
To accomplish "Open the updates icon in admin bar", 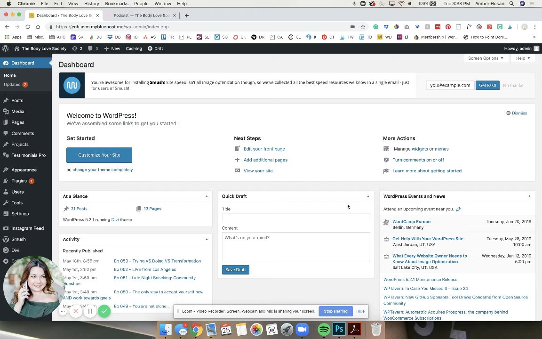I will point(77,48).
